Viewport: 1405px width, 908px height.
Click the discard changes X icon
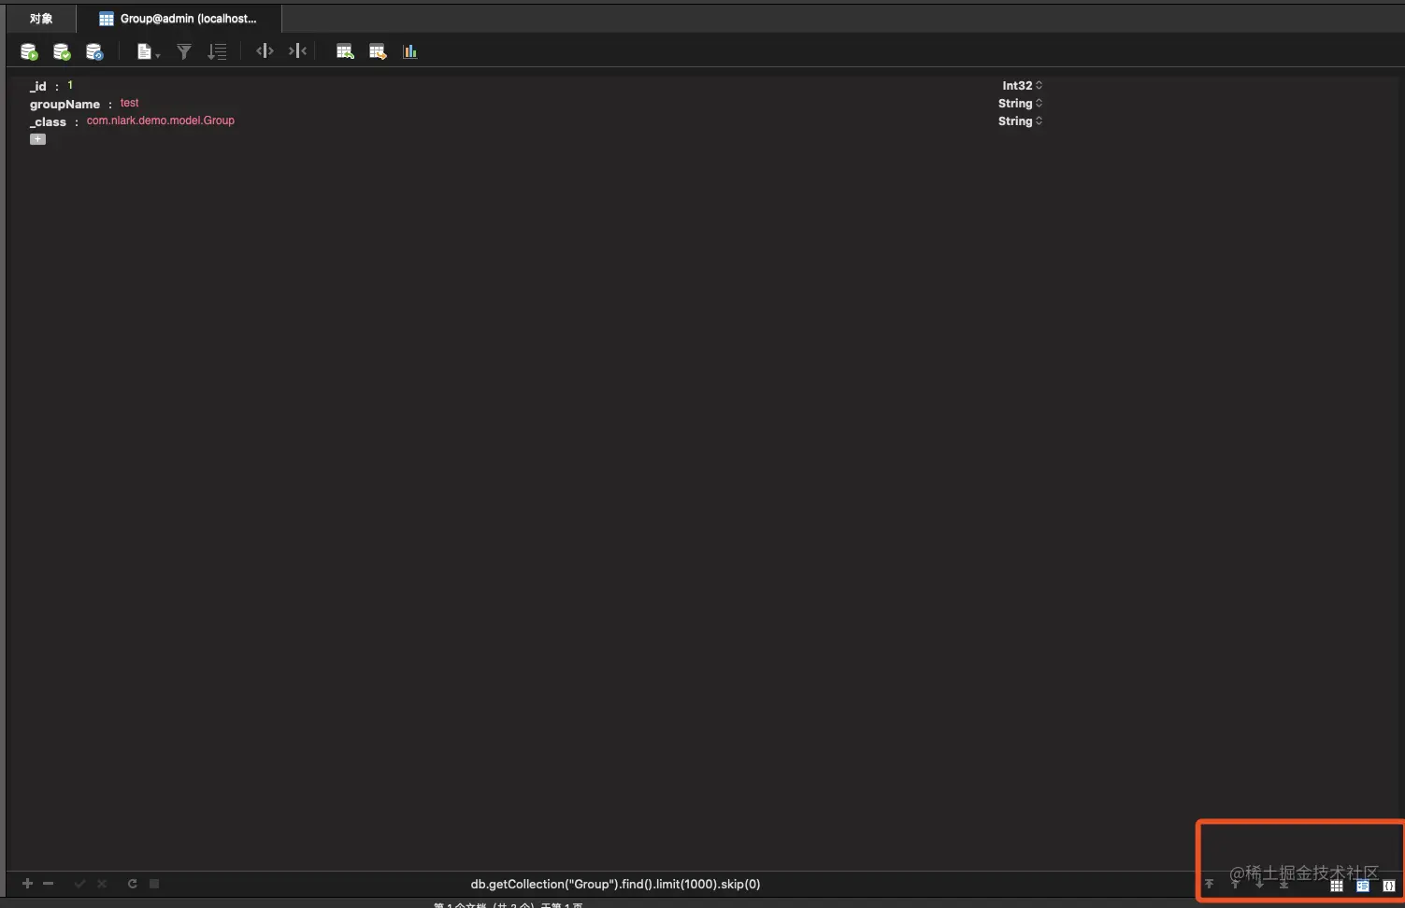coord(102,884)
